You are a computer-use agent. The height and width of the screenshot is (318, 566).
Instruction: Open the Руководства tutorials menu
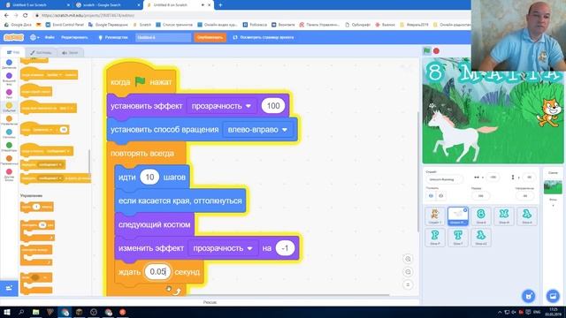(x=113, y=37)
